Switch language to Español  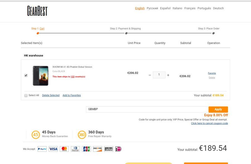coord(165,8)
